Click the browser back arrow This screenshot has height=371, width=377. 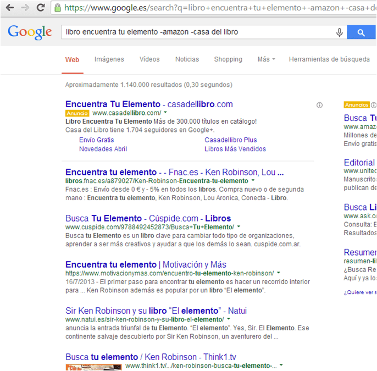(x=10, y=8)
